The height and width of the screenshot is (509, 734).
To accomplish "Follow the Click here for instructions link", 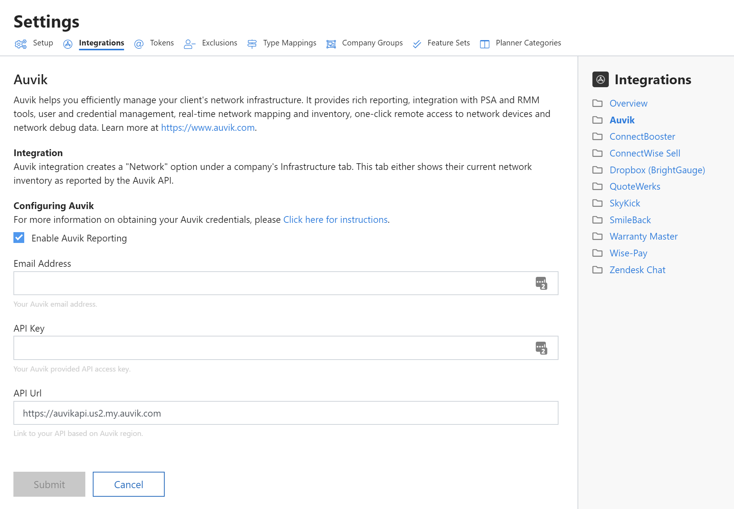I will (335, 219).
